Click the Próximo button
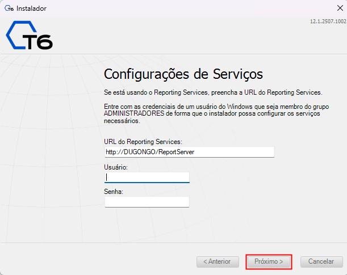This screenshot has height=275, width=347. tap(269, 262)
